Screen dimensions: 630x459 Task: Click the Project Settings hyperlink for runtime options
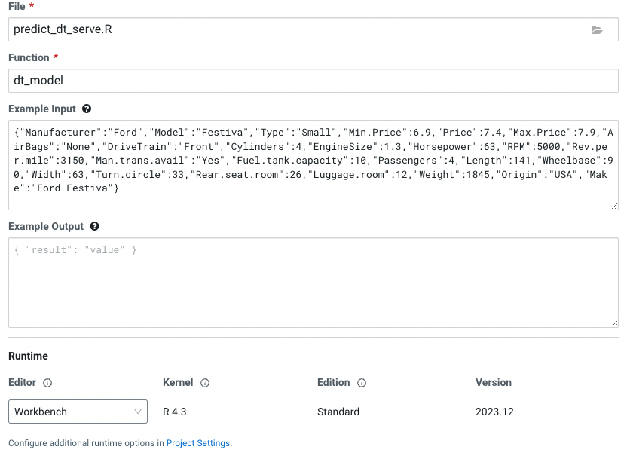(x=197, y=443)
